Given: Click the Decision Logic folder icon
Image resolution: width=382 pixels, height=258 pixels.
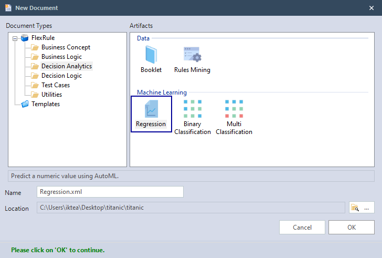Looking at the screenshot, I should click(35, 76).
